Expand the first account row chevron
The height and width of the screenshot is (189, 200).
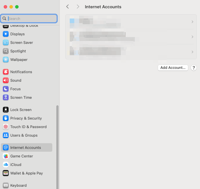coord(192,22)
